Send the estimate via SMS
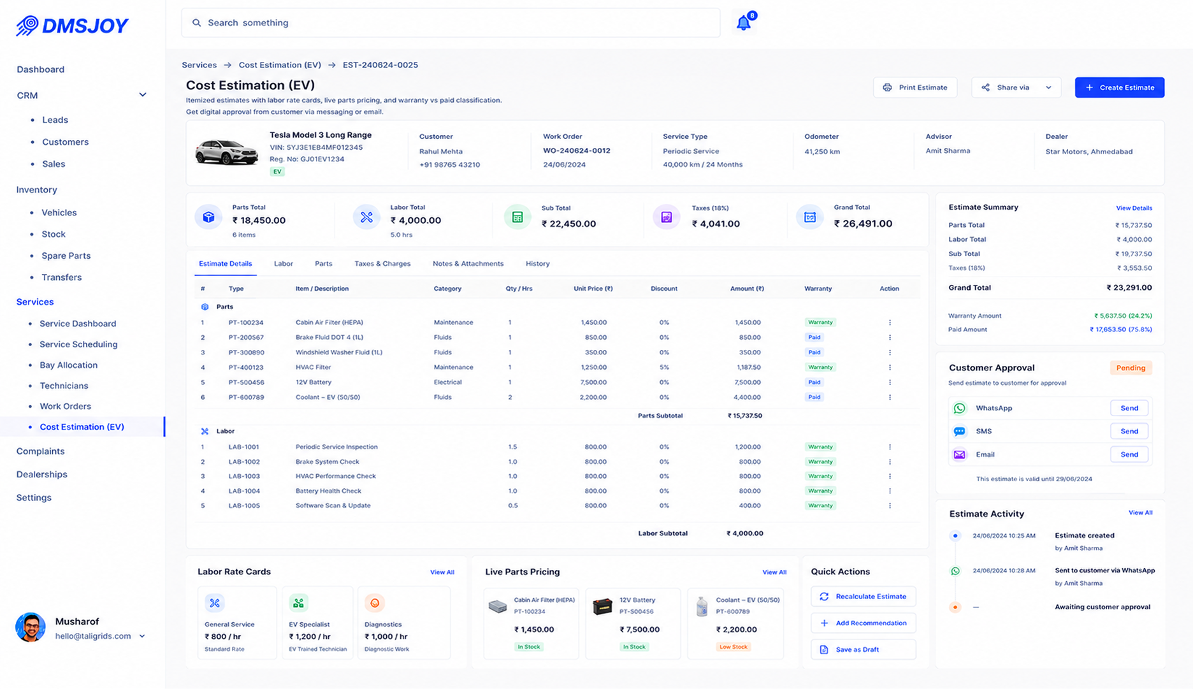The image size is (1193, 689). click(1129, 432)
